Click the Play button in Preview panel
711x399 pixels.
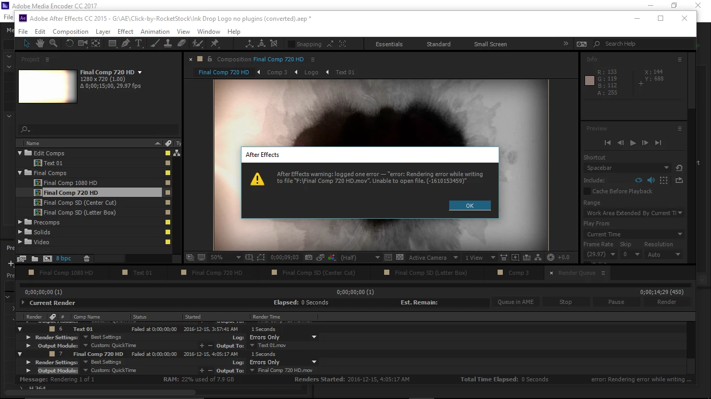click(633, 142)
